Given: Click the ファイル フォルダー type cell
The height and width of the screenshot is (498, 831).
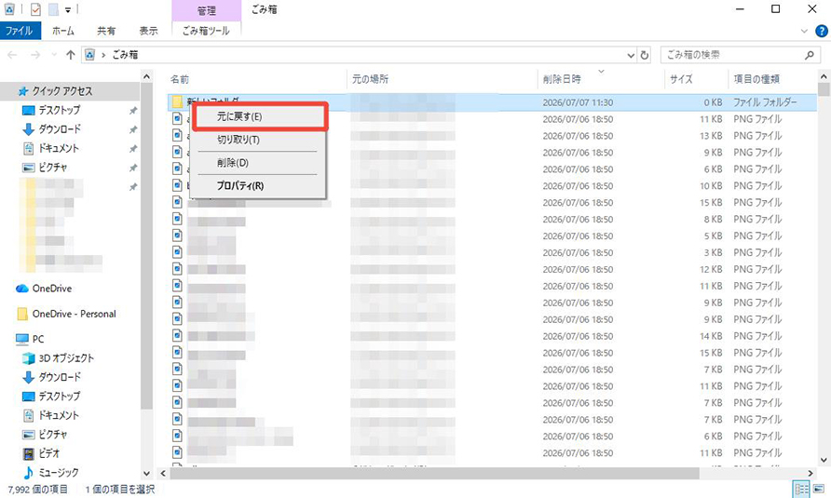Looking at the screenshot, I should (x=765, y=102).
